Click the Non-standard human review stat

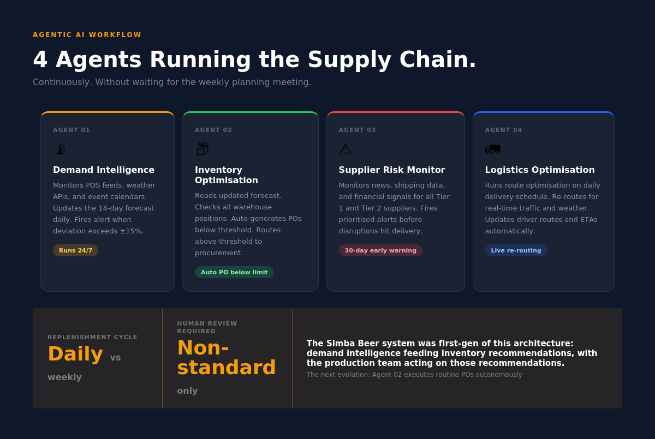pyautogui.click(x=227, y=358)
